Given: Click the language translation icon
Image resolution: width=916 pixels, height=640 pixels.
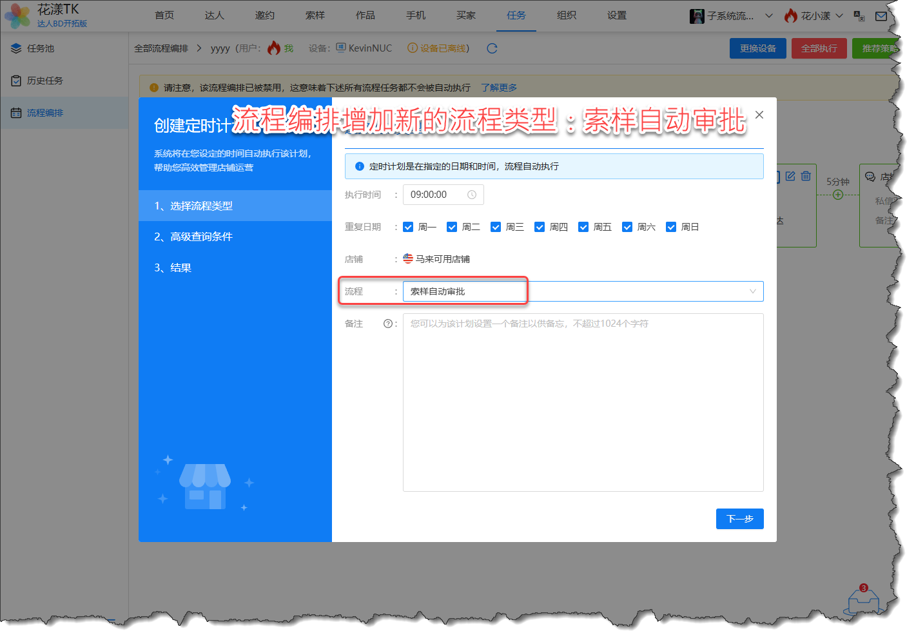Looking at the screenshot, I should point(859,16).
